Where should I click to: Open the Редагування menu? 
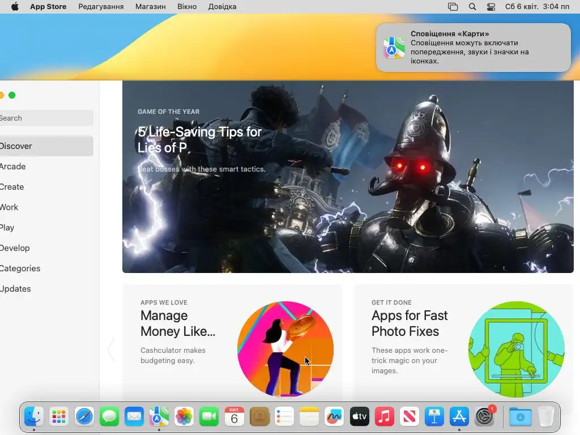101,7
